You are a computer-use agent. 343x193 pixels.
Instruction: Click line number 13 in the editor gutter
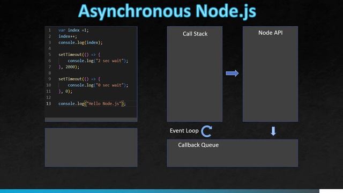coord(49,103)
